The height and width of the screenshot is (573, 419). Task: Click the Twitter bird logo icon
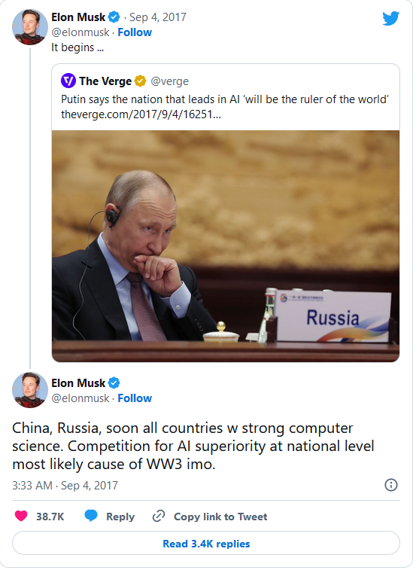391,18
